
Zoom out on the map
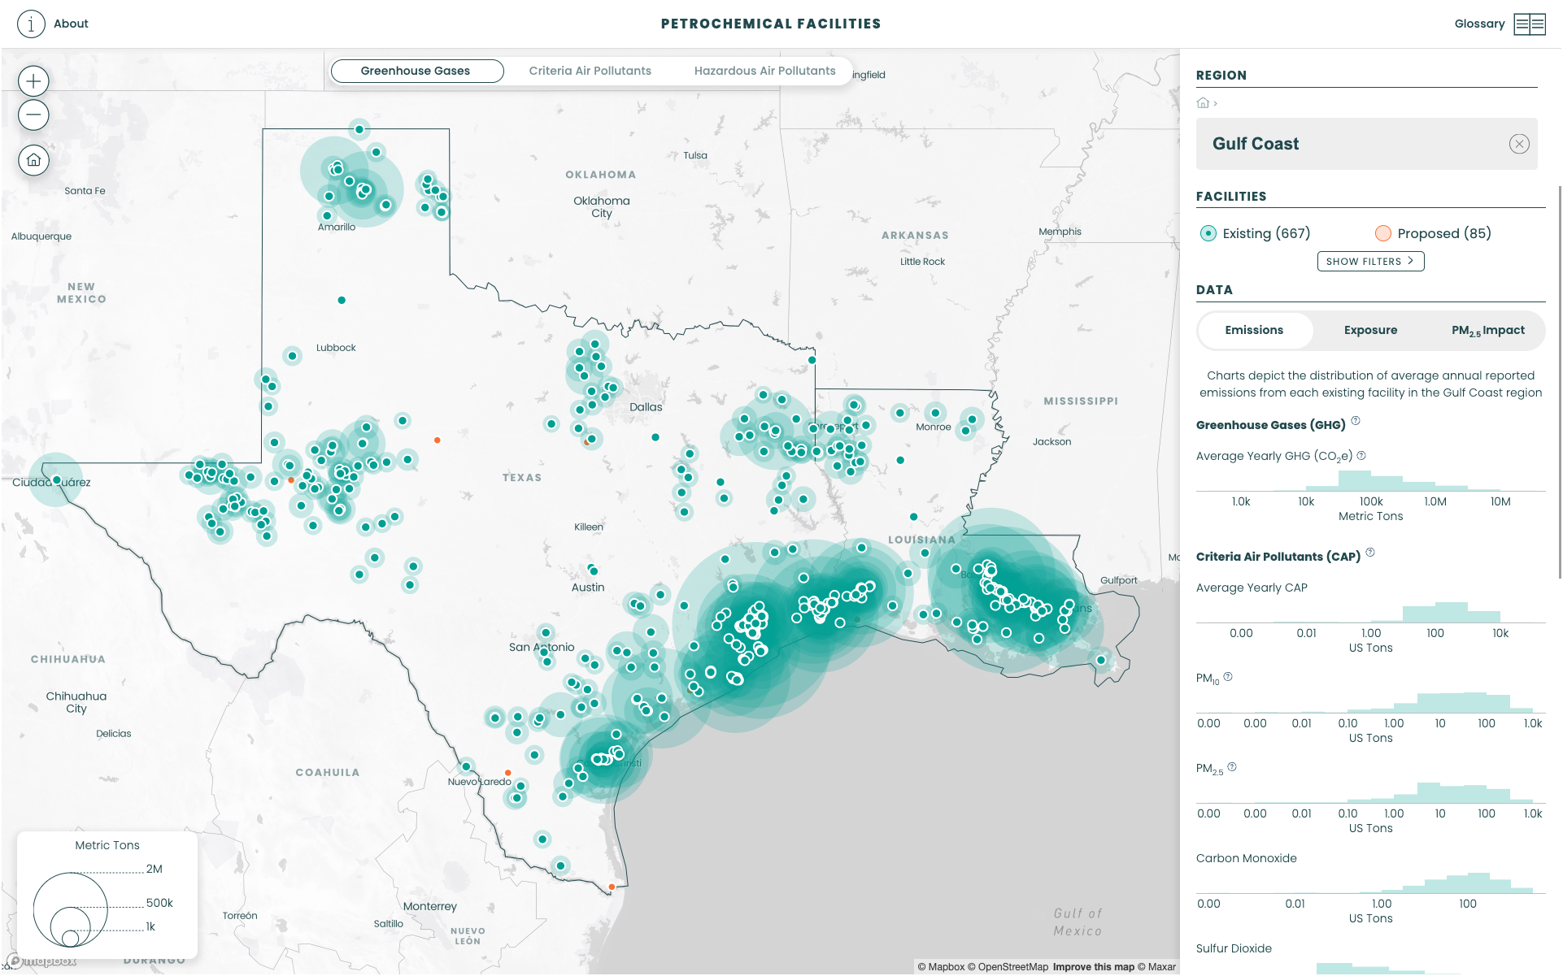pyautogui.click(x=33, y=115)
